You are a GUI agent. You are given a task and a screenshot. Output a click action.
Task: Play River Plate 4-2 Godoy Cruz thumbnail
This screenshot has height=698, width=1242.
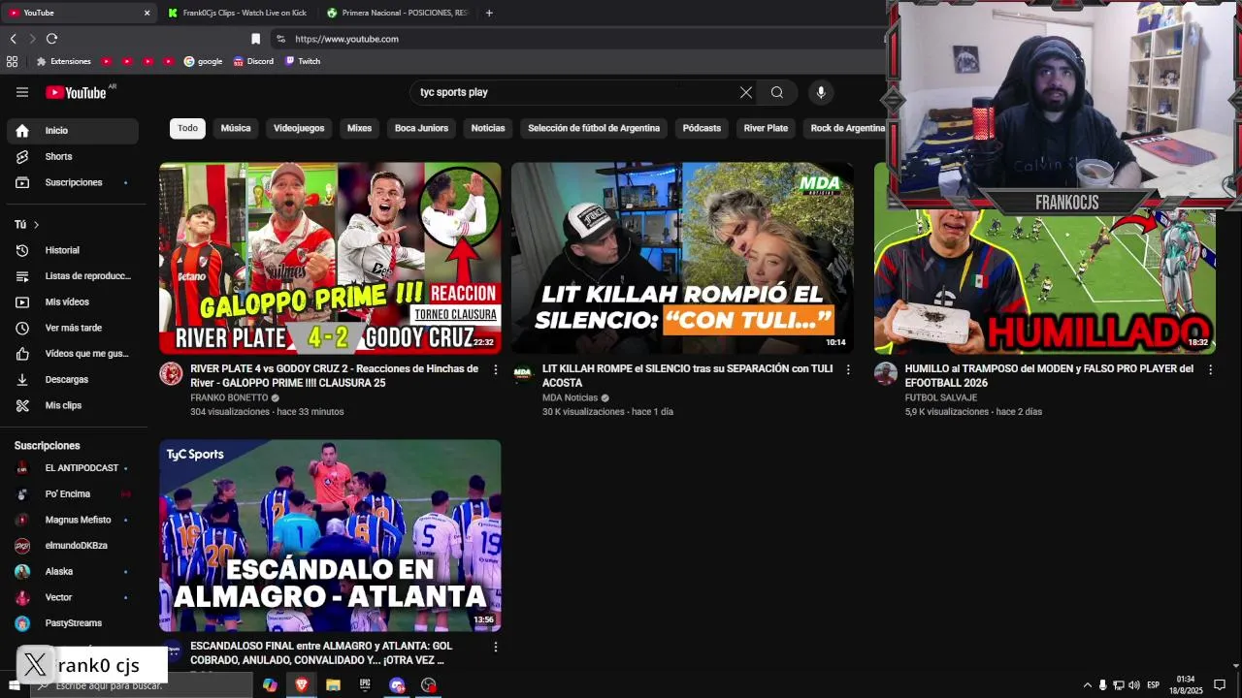pos(330,258)
